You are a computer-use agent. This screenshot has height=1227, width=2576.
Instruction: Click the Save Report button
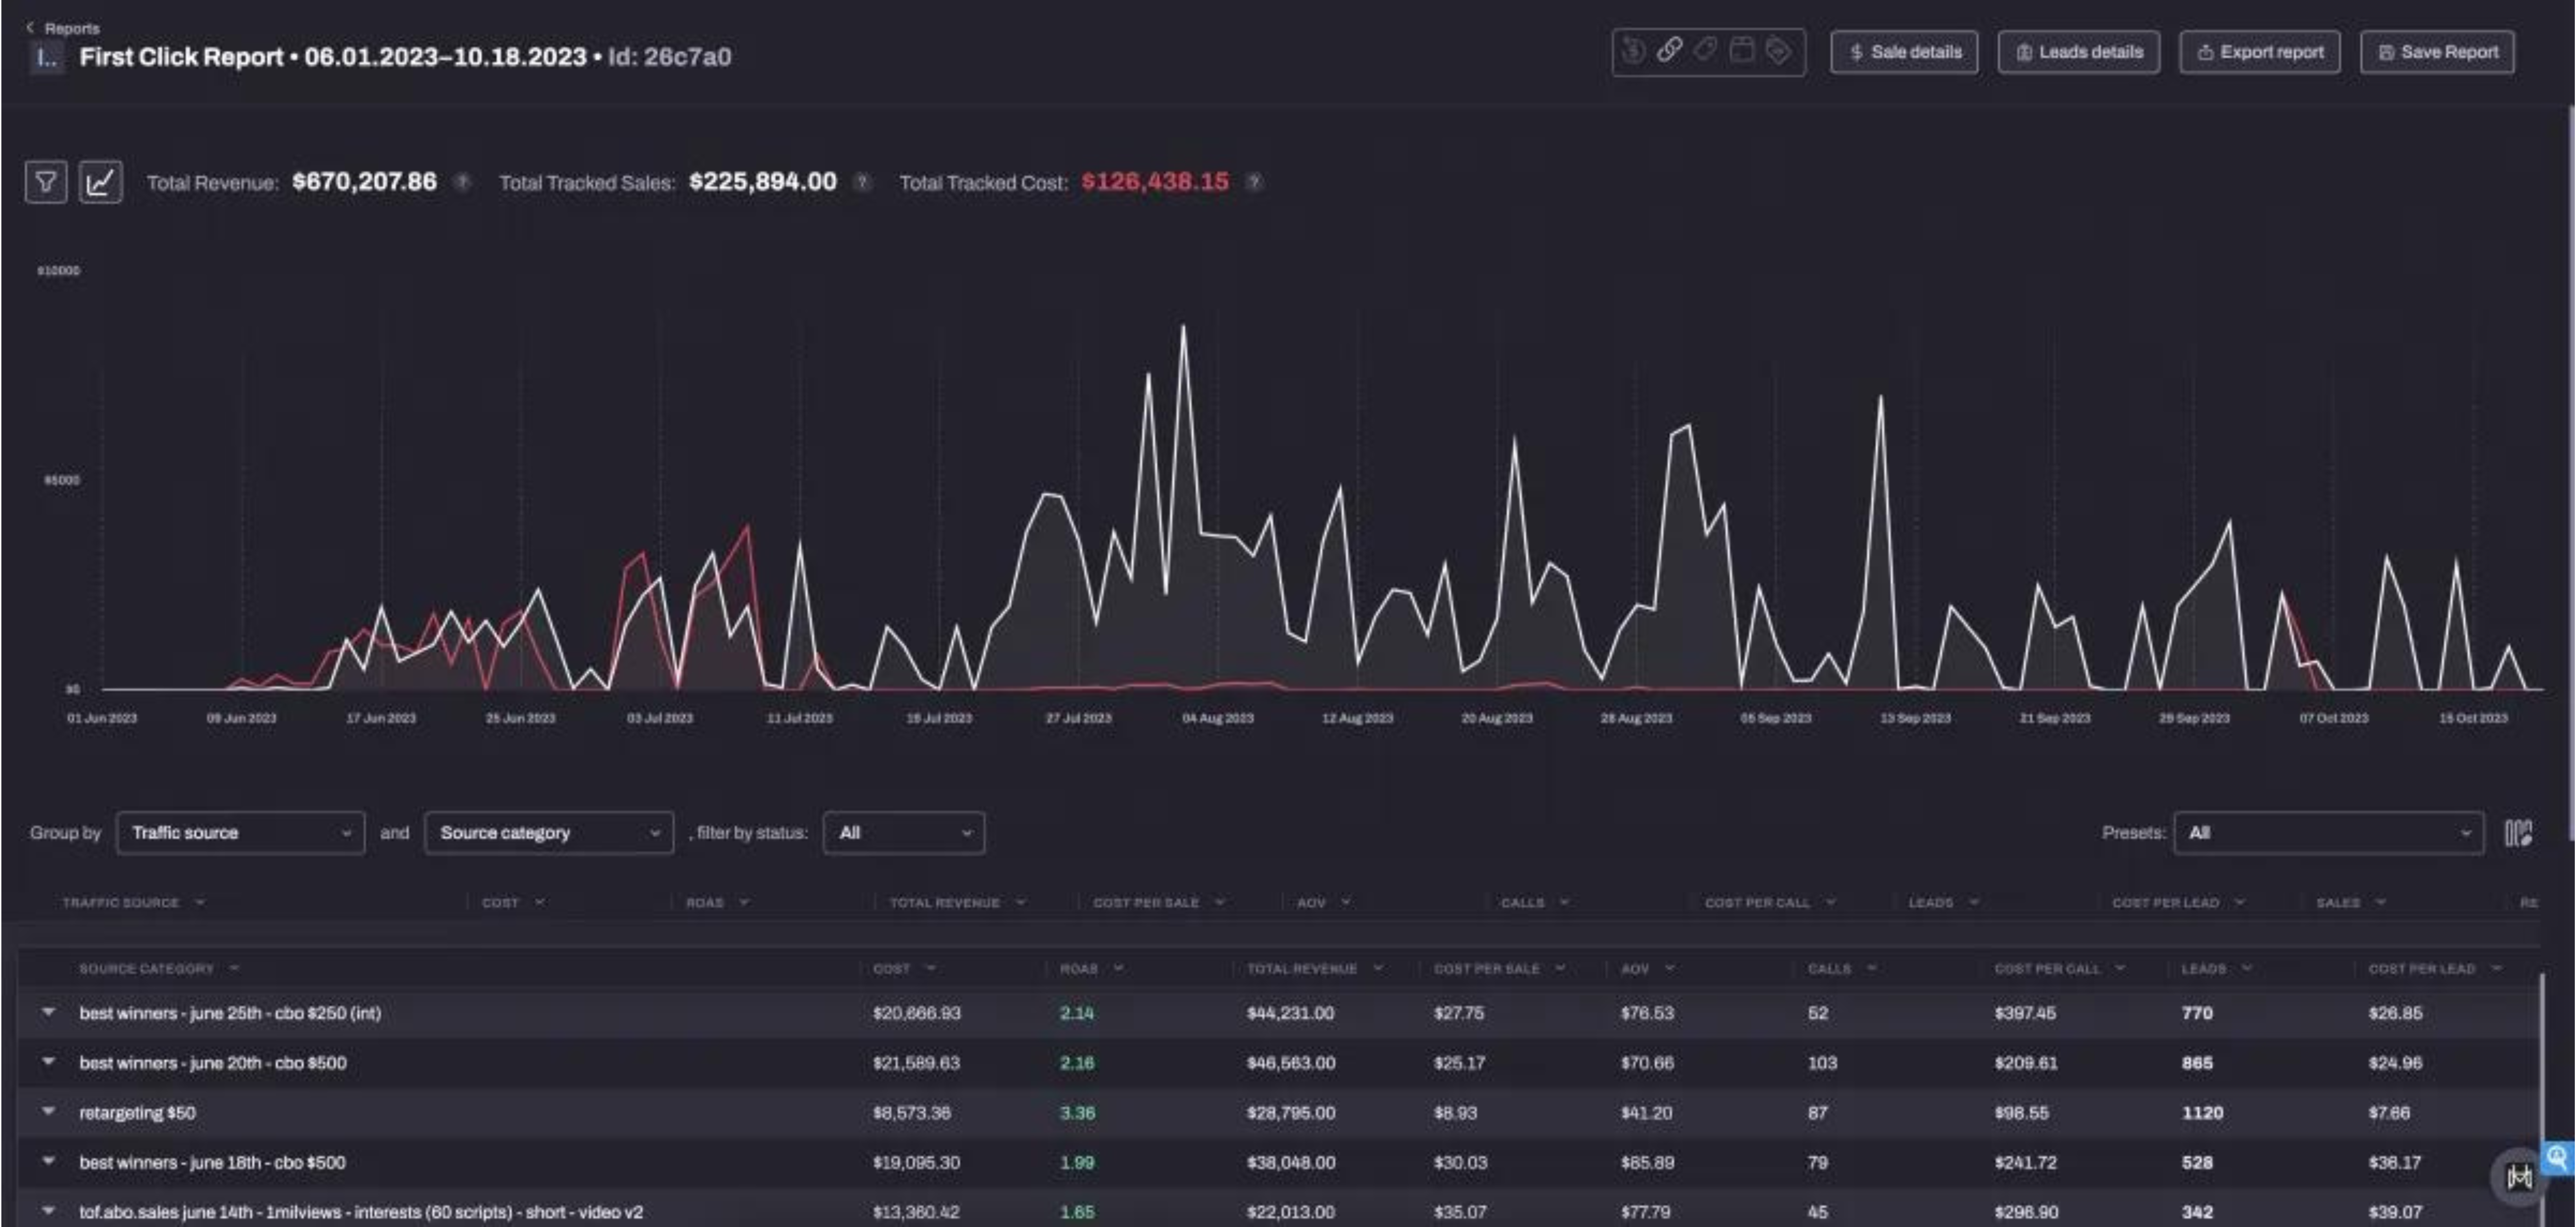pyautogui.click(x=2437, y=52)
